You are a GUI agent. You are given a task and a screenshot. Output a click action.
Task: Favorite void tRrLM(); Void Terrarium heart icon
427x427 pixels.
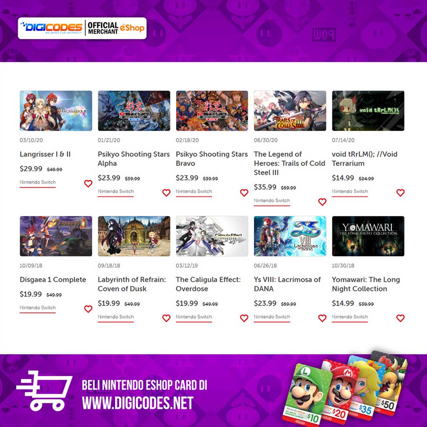coord(400,193)
